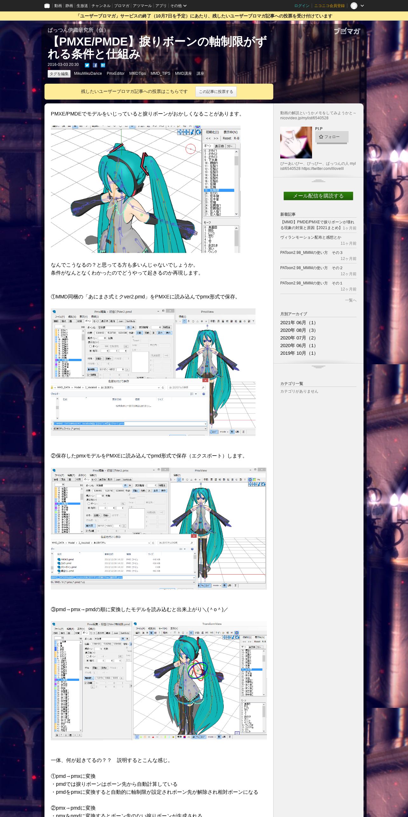Open ブロマガ in the top navigation
The image size is (408, 817).
122,6
